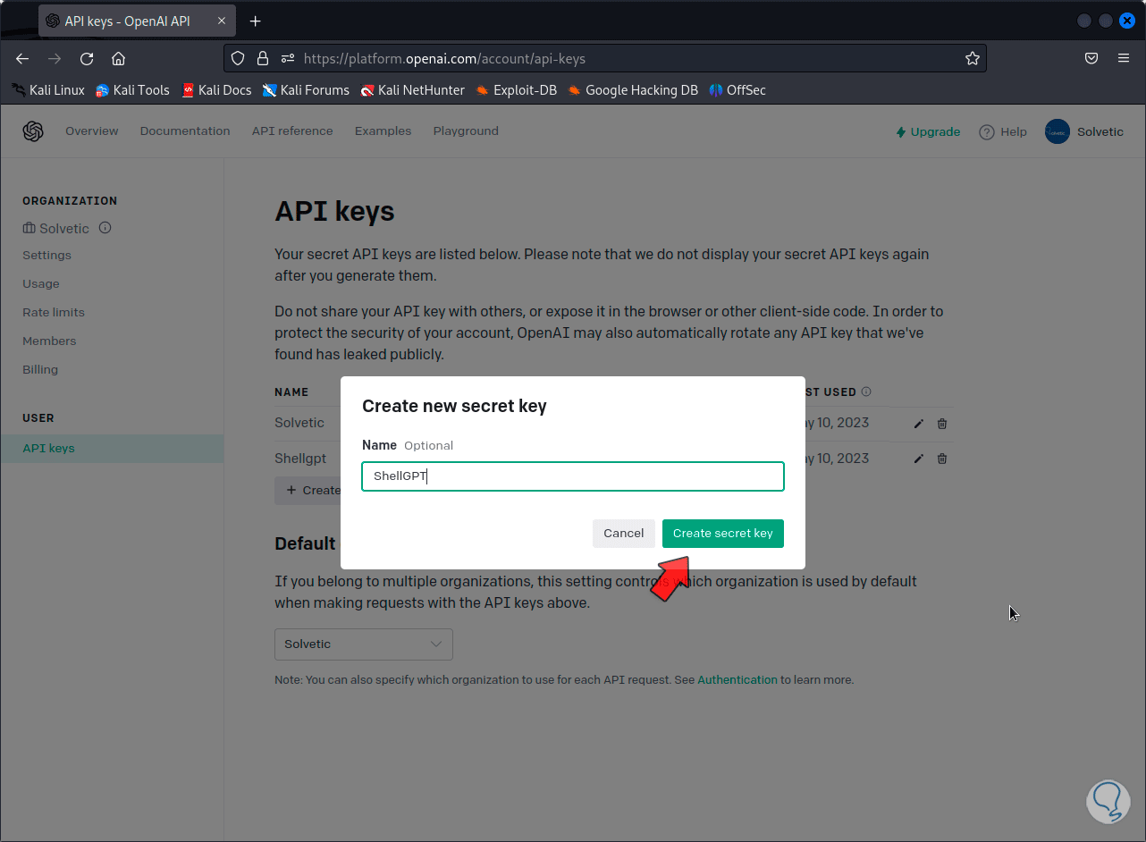This screenshot has width=1146, height=842.
Task: Select the API keys - OpenAI API tab
Action: pos(137,21)
